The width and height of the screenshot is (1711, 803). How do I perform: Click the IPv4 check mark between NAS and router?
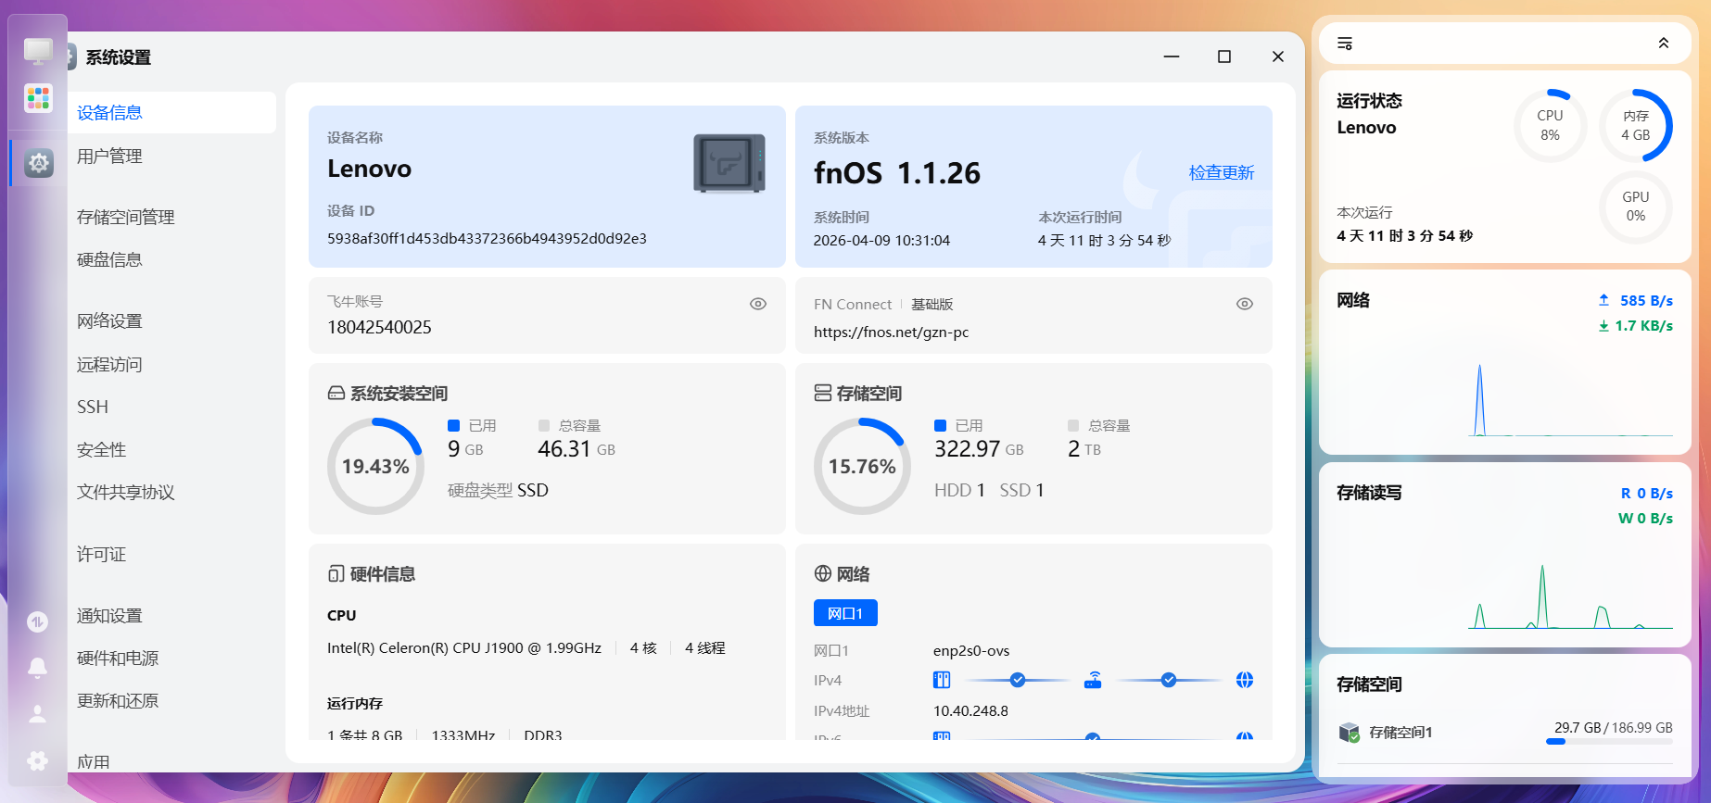[x=1018, y=681]
